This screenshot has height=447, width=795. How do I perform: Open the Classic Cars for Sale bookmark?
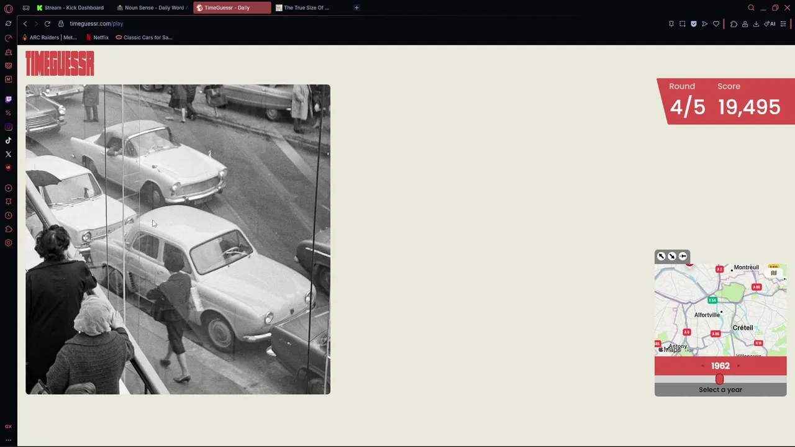pos(144,37)
